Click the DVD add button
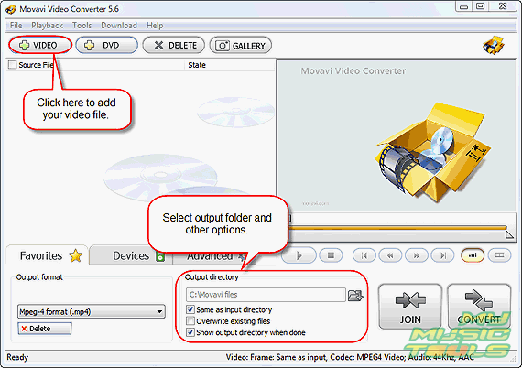This screenshot has width=522, height=368. 106,45
